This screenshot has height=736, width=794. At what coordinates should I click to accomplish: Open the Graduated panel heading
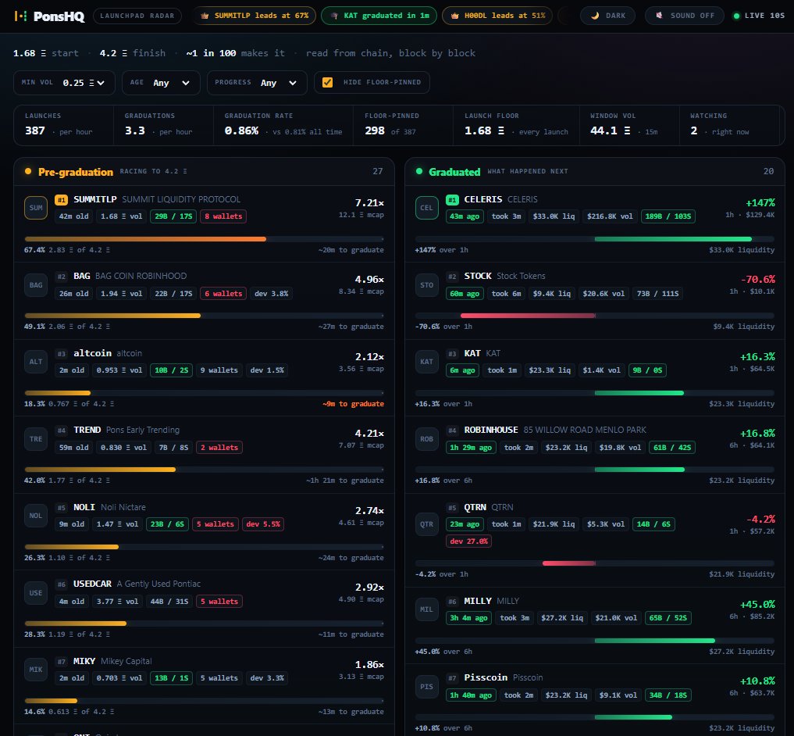coord(454,172)
